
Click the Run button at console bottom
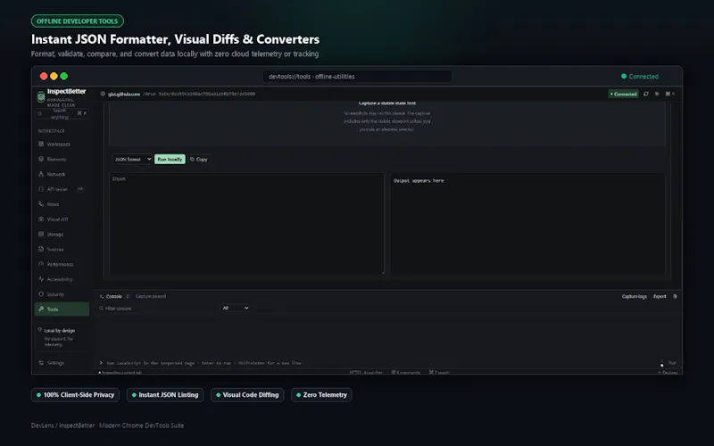pyautogui.click(x=672, y=363)
